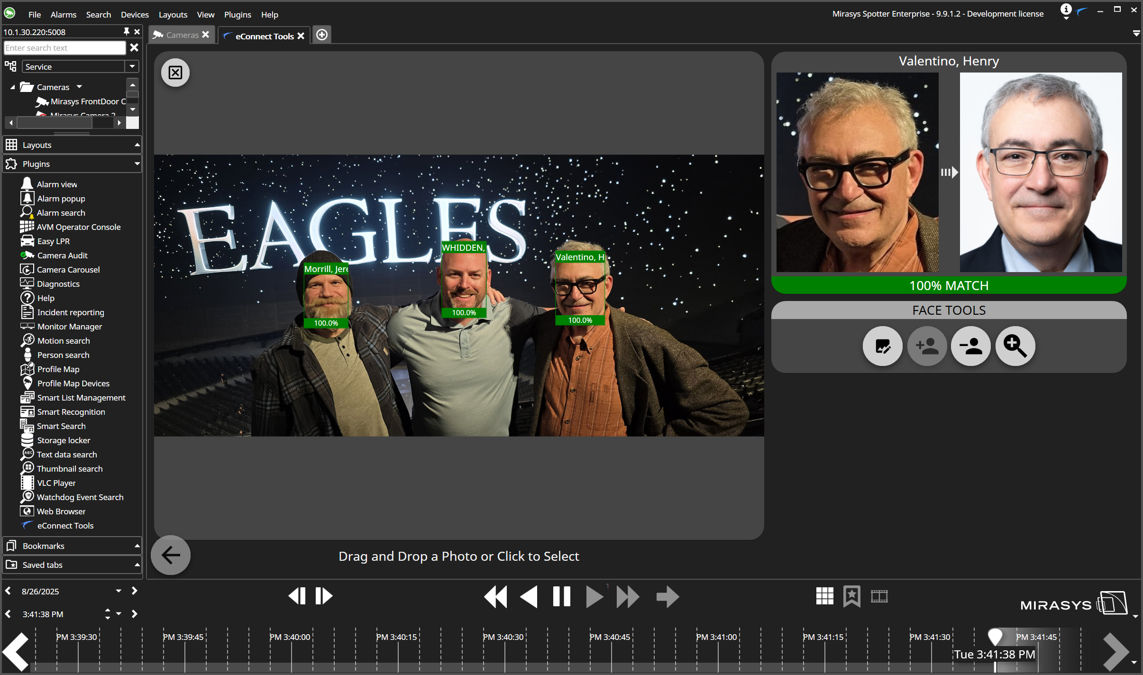Click the Enter search text field
Screen dimensions: 1143x675
pyautogui.click(x=64, y=48)
